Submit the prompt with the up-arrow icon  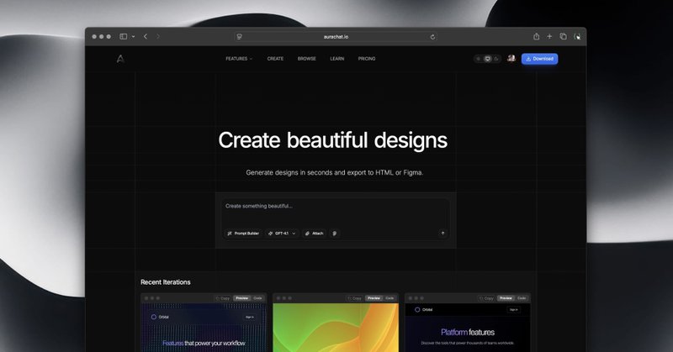pyautogui.click(x=443, y=234)
